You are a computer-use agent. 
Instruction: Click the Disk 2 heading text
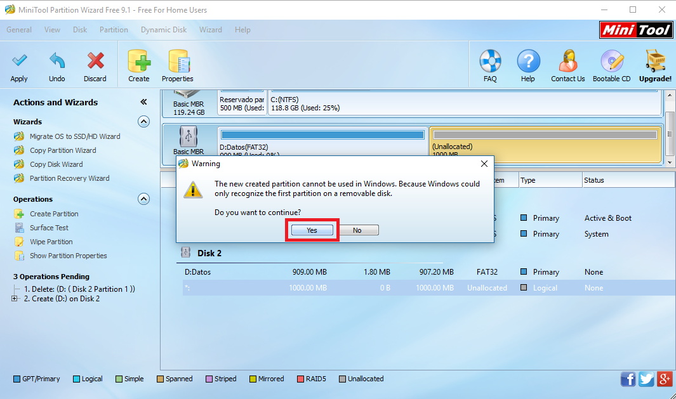click(x=209, y=253)
